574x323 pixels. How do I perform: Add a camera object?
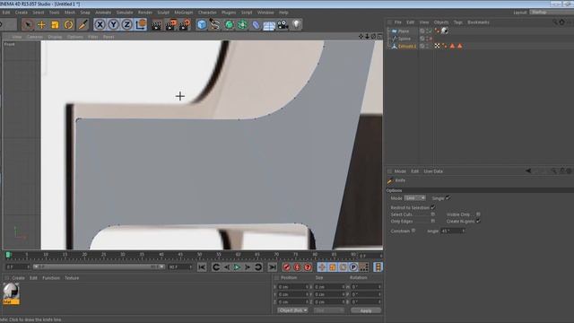[x=283, y=25]
